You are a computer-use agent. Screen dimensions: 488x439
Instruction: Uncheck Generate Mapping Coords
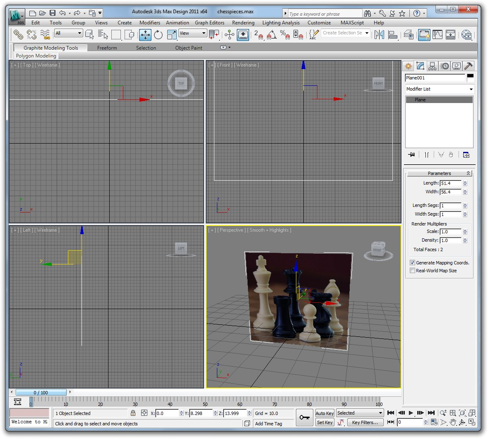pos(412,263)
